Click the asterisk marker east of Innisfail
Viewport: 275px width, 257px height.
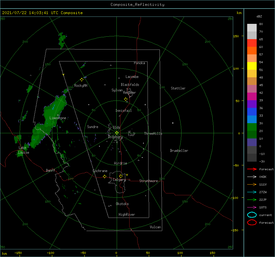[145, 105]
